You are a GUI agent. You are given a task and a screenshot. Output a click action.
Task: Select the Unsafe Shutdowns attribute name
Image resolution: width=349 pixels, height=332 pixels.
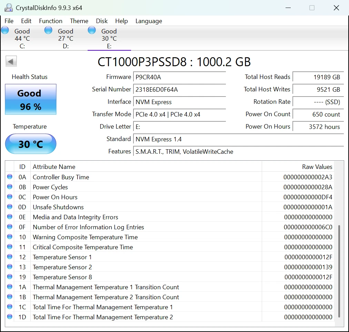pos(58,207)
